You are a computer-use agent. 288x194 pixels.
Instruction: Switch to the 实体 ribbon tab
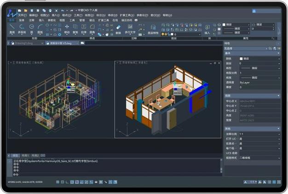click(x=22, y=20)
